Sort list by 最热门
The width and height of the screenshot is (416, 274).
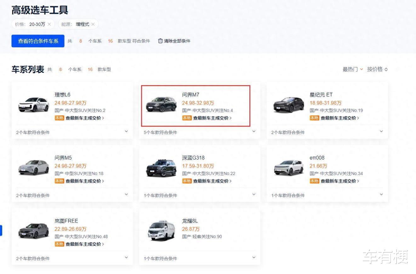pyautogui.click(x=353, y=69)
